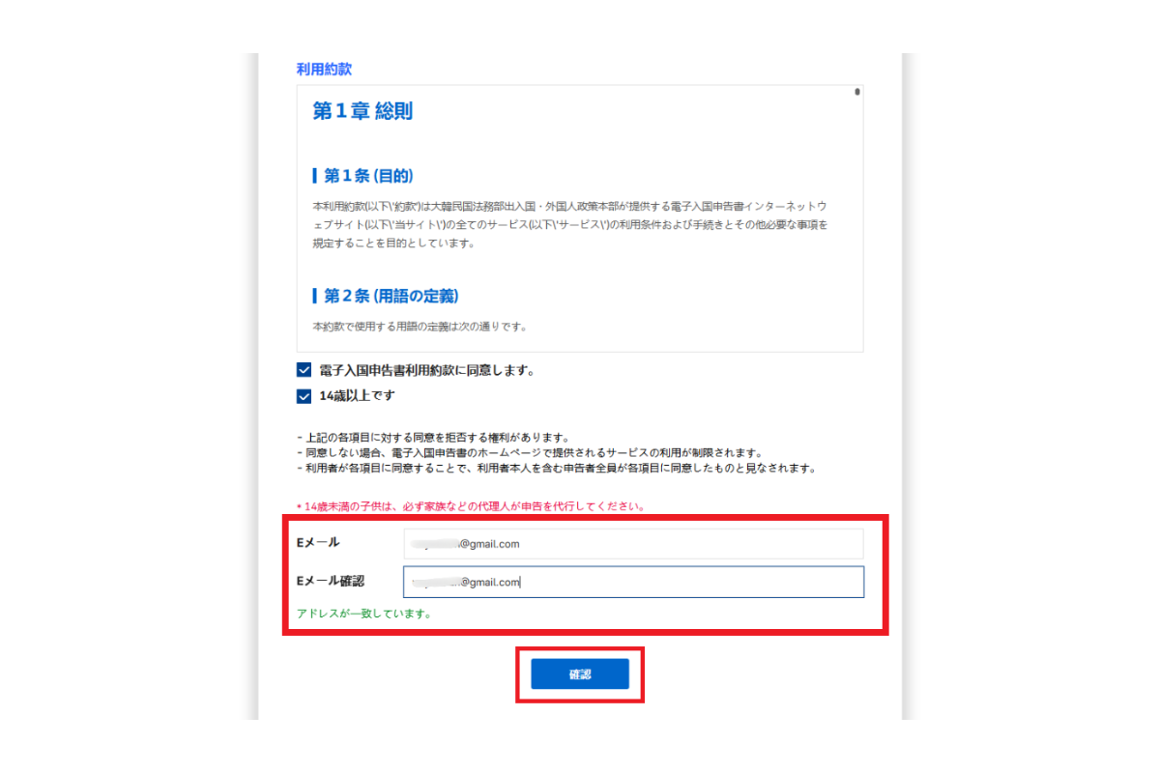Uncheck the 電子入国申告書利用約款に同意します checkbox
The height and width of the screenshot is (773, 1160).
tap(304, 370)
